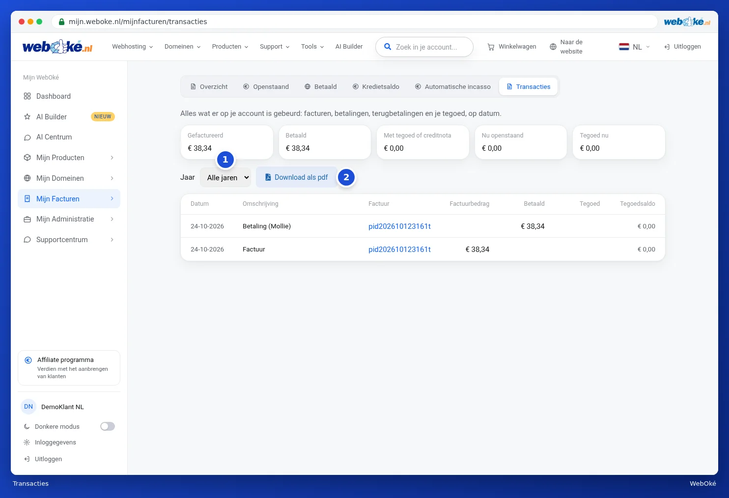Open invoice link in Betaling (Mollie) row
Viewport: 729px width, 498px height.
click(x=399, y=226)
